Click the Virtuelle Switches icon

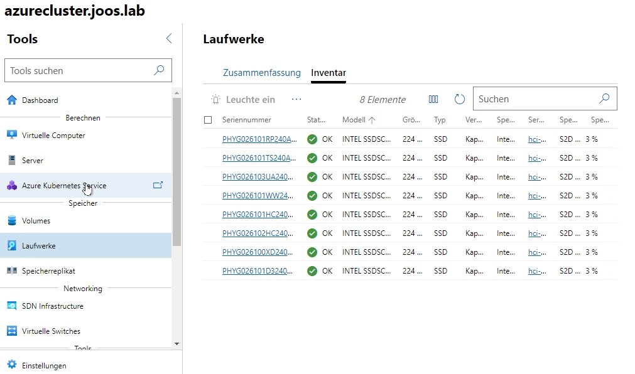[13, 331]
